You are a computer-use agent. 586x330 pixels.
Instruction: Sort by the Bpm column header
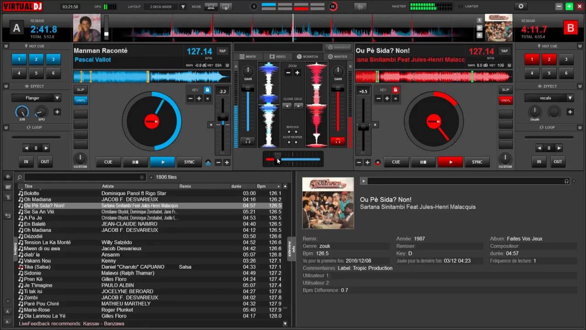click(x=268, y=187)
